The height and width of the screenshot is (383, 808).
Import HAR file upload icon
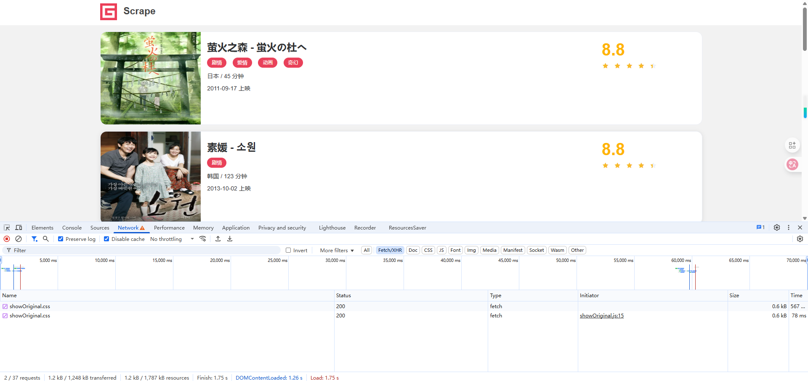[218, 239]
